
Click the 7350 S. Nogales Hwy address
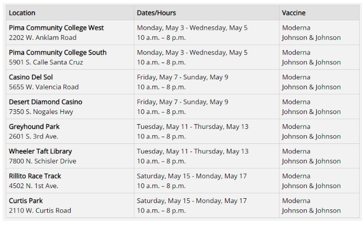(41, 112)
